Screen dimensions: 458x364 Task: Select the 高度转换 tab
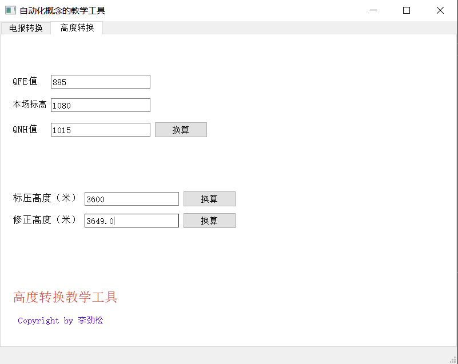click(x=76, y=27)
